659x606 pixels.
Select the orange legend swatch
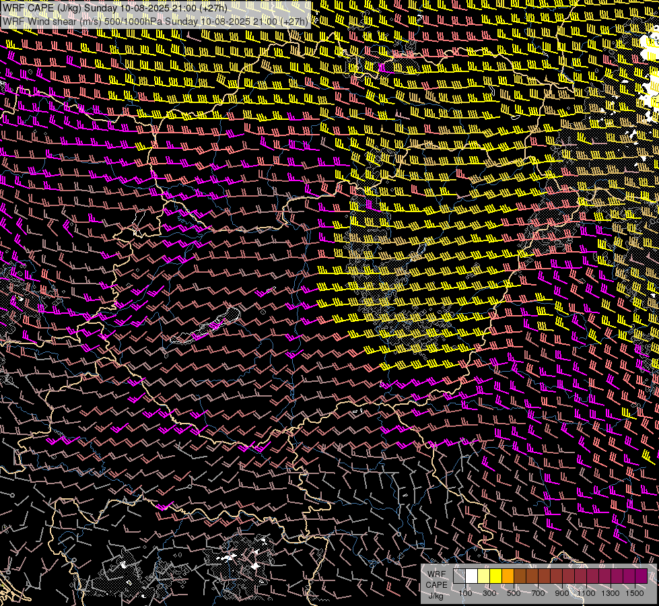click(508, 576)
